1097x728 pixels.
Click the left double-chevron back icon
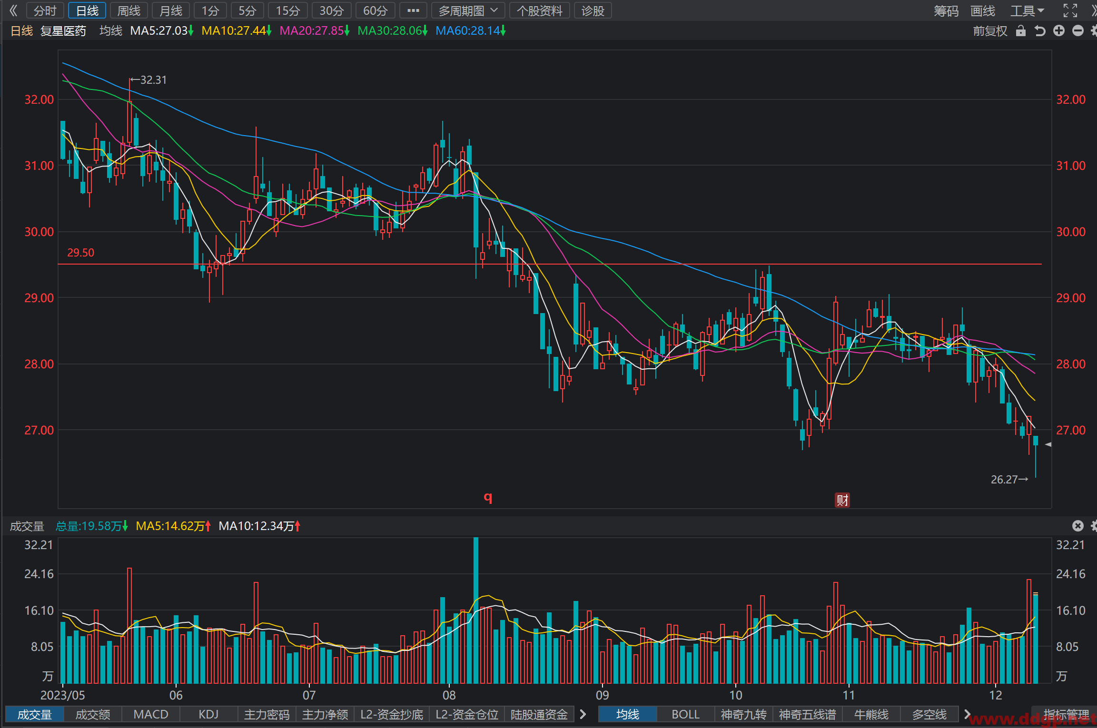pos(13,10)
